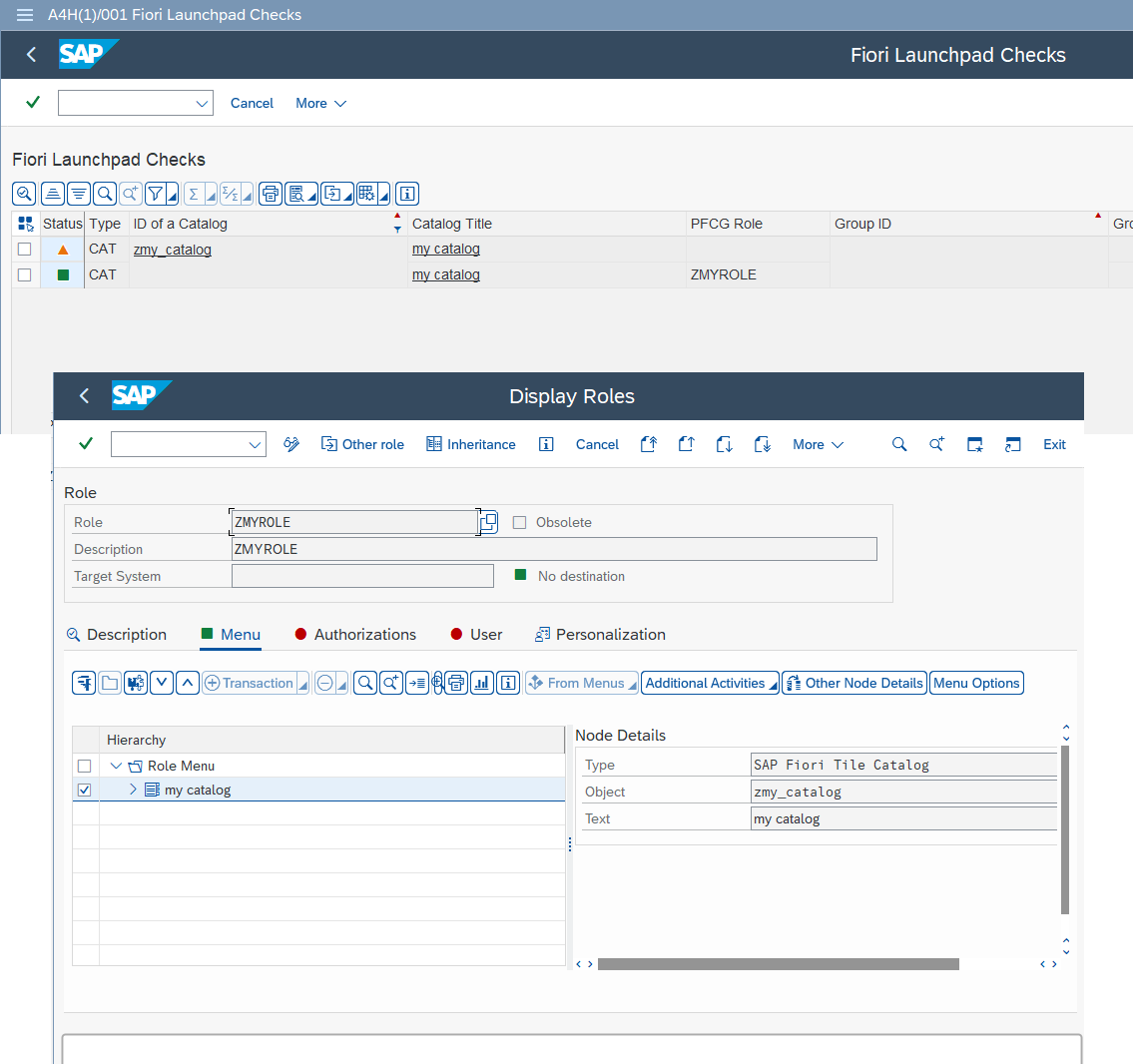This screenshot has width=1133, height=1064.
Task: Click the Node Details vertical scrollbar
Action: coord(1065,830)
